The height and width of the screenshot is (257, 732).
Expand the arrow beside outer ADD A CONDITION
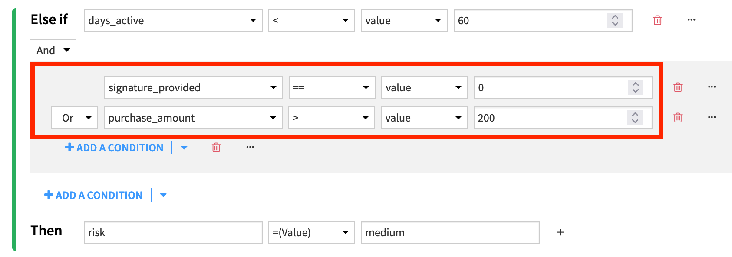(163, 195)
